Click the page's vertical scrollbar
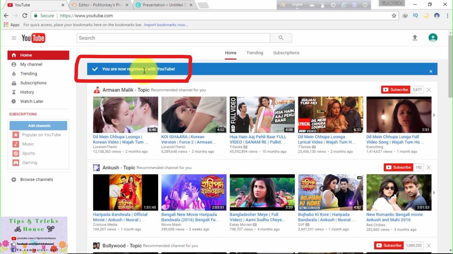This screenshot has height=254, width=453. click(x=450, y=66)
